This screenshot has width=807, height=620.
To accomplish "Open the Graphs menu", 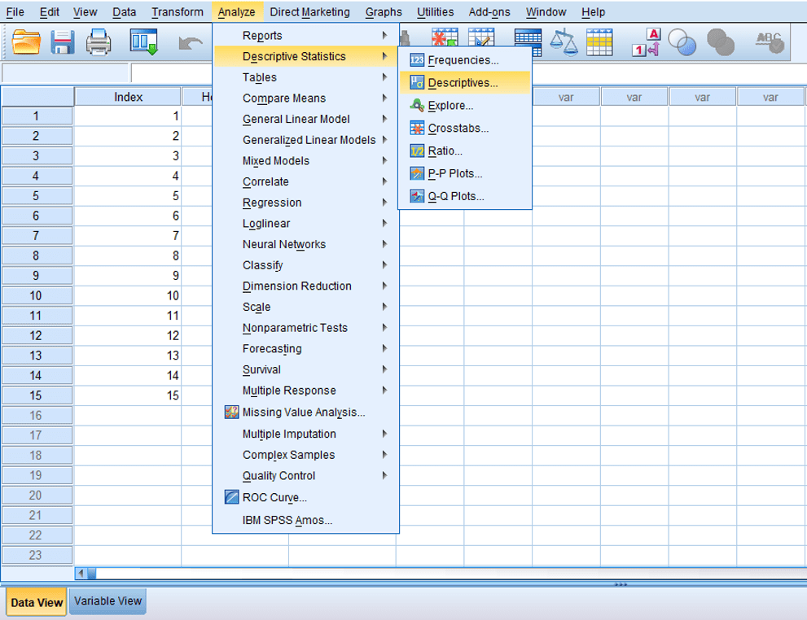I will tap(383, 11).
